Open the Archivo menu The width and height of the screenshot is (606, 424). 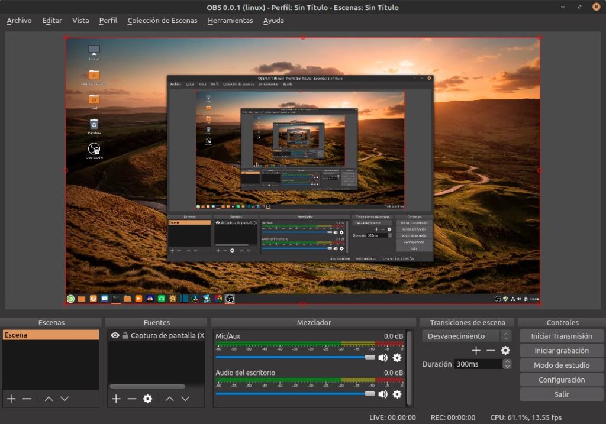click(x=20, y=21)
